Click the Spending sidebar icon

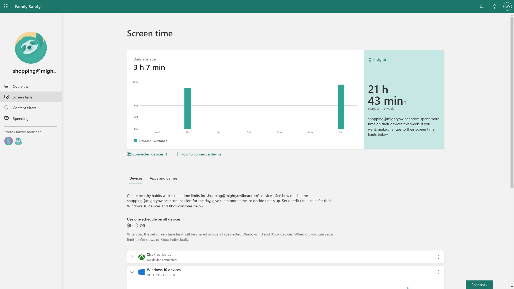[x=6, y=118]
